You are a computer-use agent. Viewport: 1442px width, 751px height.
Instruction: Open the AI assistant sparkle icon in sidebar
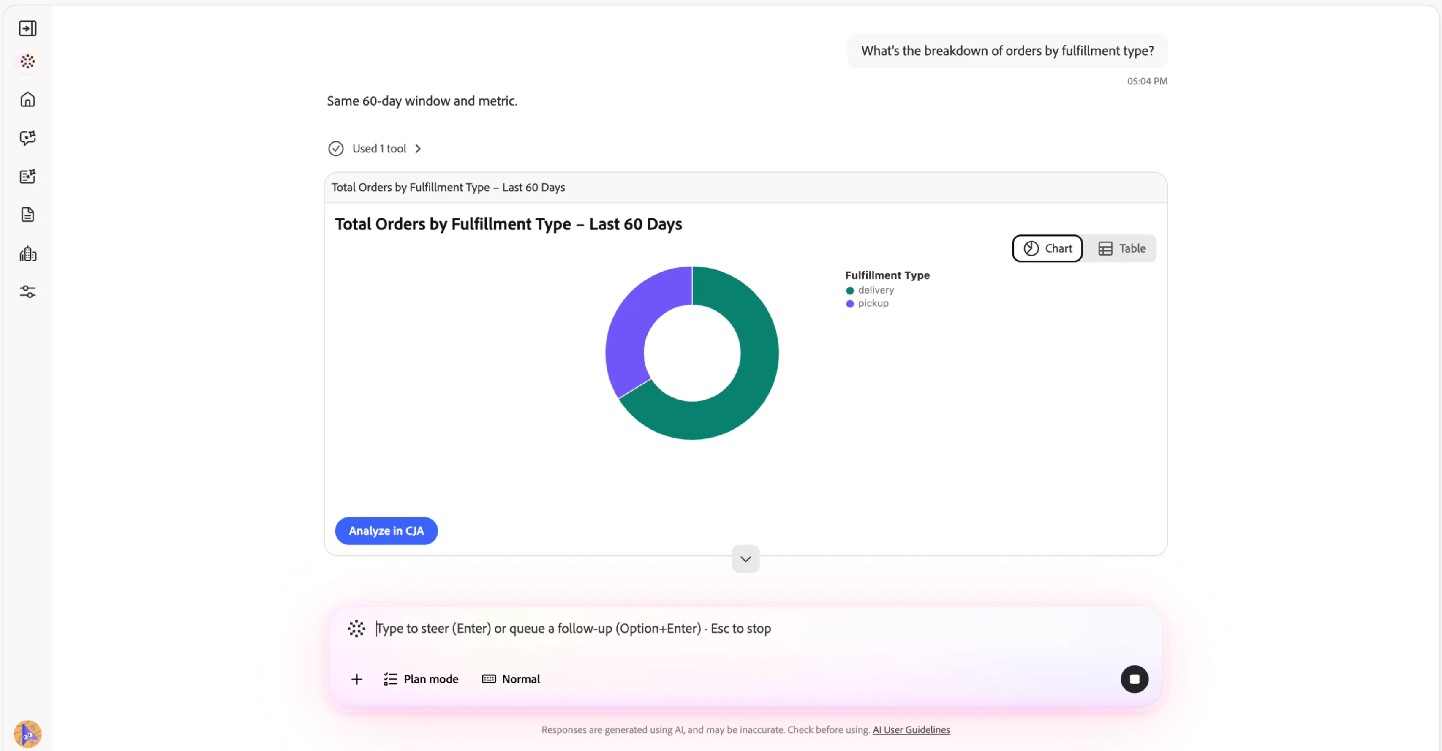click(27, 62)
